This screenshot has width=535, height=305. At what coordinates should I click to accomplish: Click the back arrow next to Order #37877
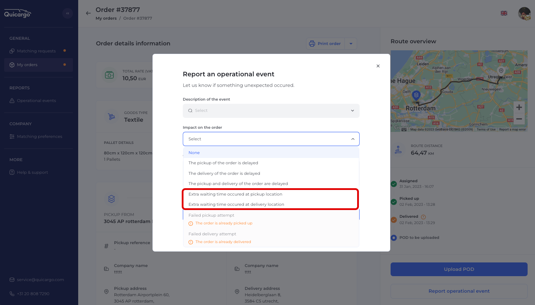[88, 13]
